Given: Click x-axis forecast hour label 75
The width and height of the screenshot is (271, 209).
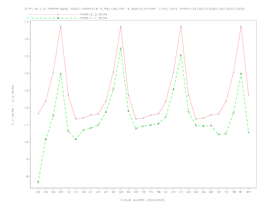Looking at the screenshot, I should (226, 192).
